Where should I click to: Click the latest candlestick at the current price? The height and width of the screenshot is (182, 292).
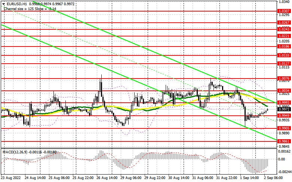[268, 109]
